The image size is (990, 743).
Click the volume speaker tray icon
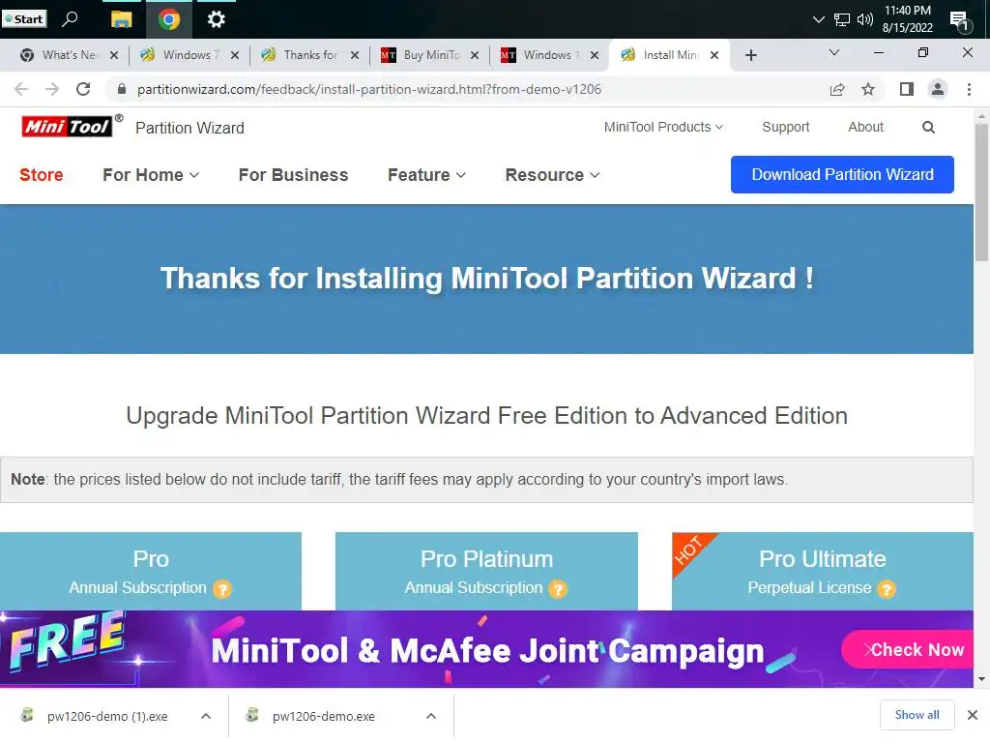tap(865, 19)
